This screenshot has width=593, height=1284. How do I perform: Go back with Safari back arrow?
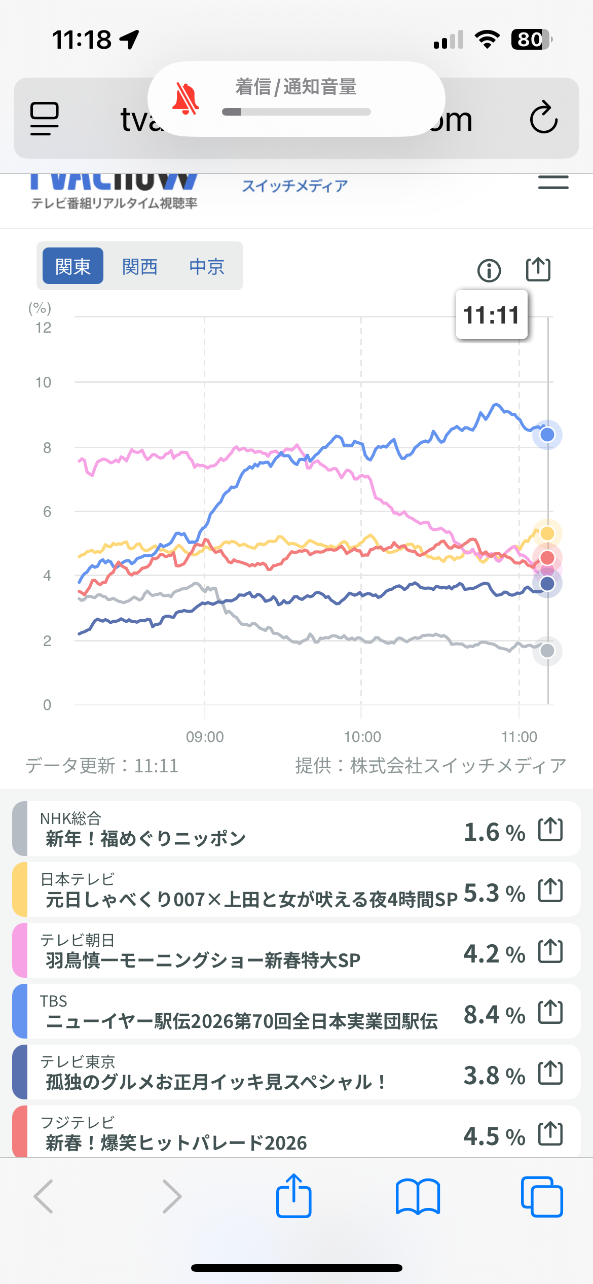point(44,1197)
